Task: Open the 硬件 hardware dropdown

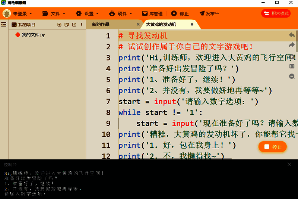Action: (x=120, y=14)
